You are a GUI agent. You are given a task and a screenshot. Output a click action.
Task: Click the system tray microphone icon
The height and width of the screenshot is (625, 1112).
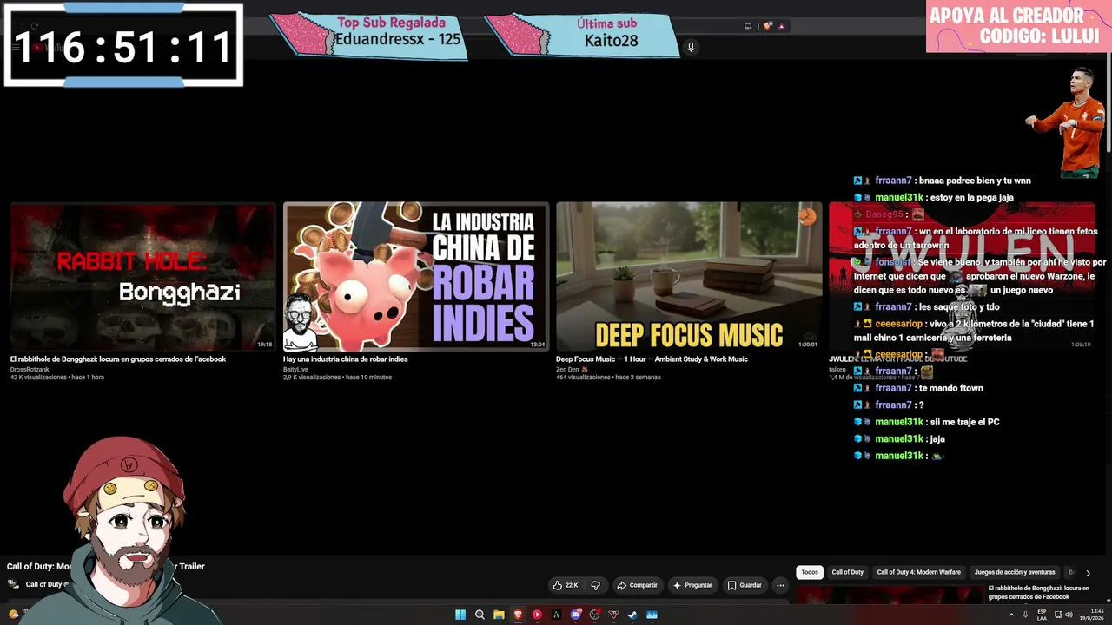click(1025, 615)
